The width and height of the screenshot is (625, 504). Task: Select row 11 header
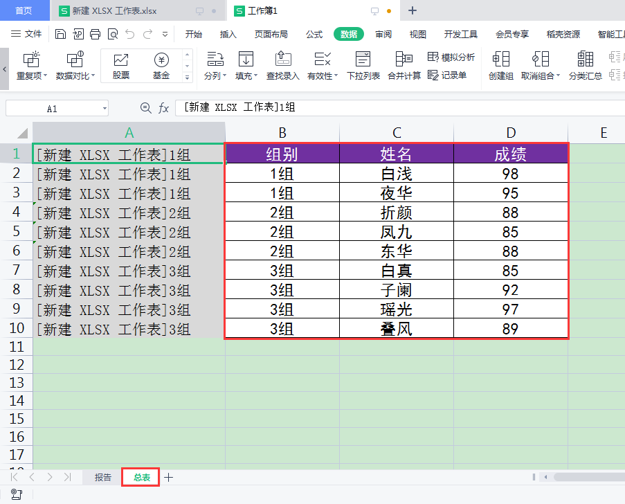coord(17,347)
